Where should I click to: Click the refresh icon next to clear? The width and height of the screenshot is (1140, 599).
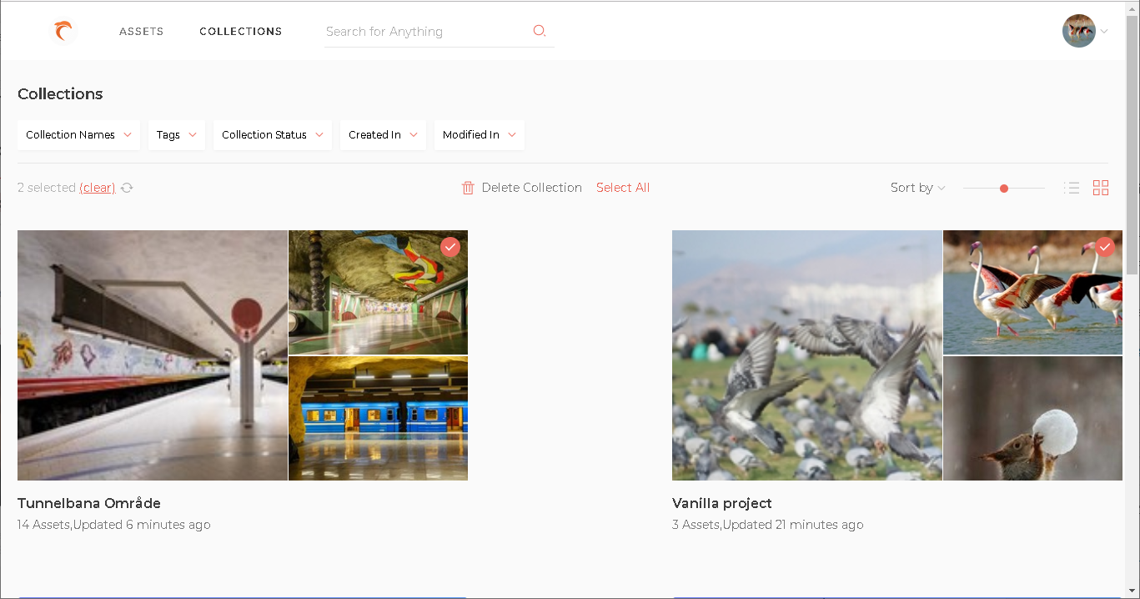point(127,188)
